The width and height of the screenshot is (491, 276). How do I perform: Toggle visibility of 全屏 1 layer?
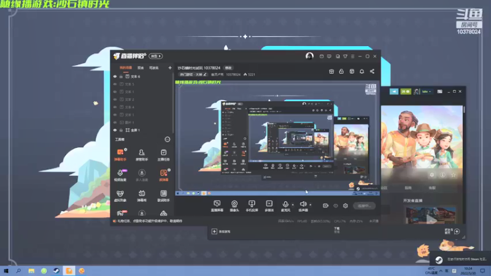point(115,130)
